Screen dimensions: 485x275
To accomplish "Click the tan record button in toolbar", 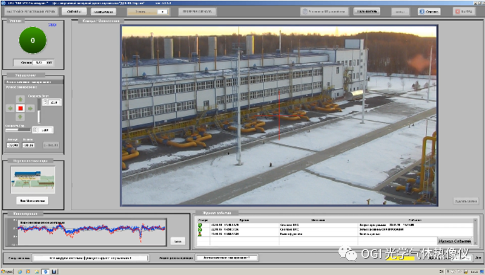I will tap(148, 11).
